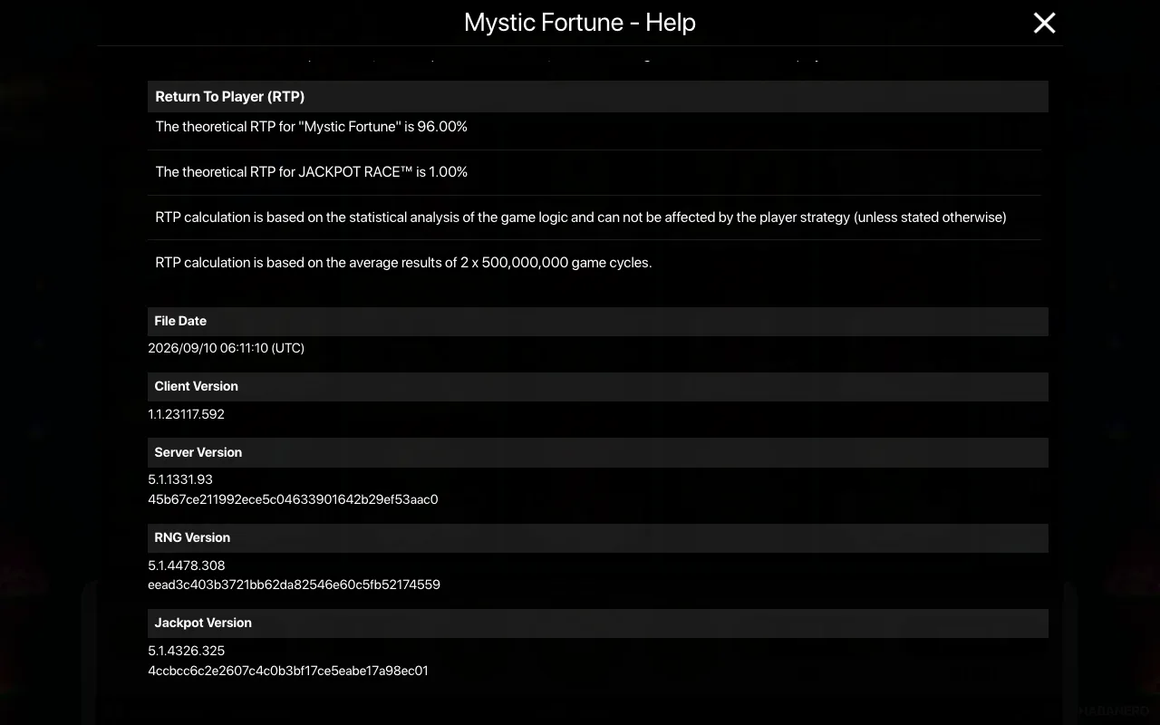Select the Client Version header
Screen dimensions: 1160x725
click(x=598, y=386)
